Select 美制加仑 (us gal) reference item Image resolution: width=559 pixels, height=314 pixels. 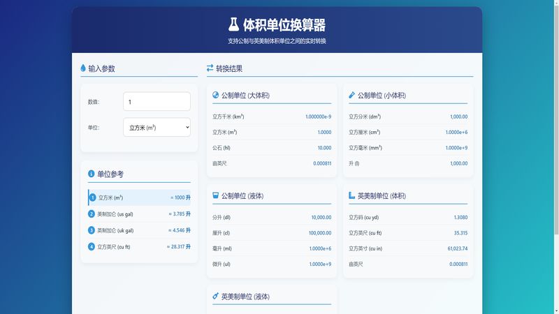pos(139,214)
